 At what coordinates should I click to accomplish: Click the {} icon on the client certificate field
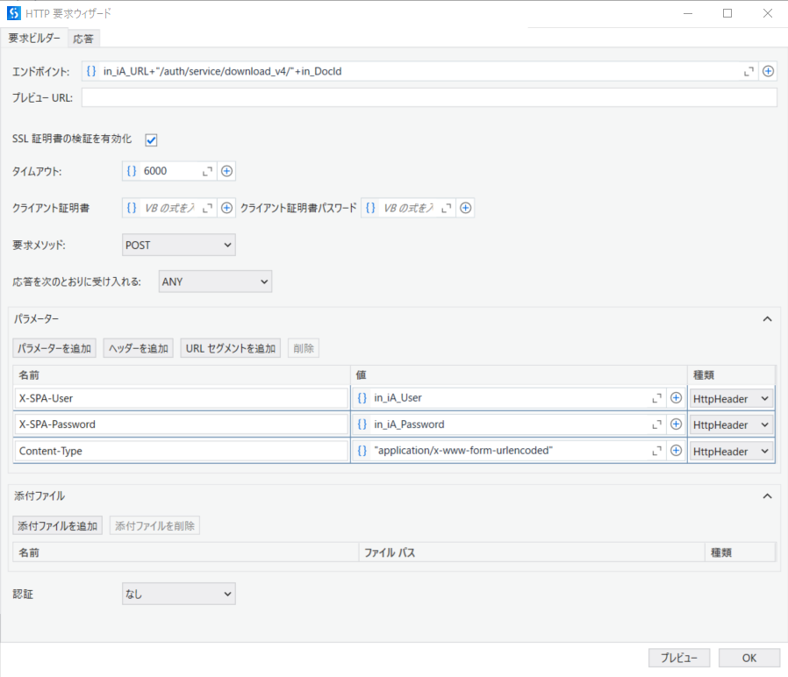[x=132, y=208]
